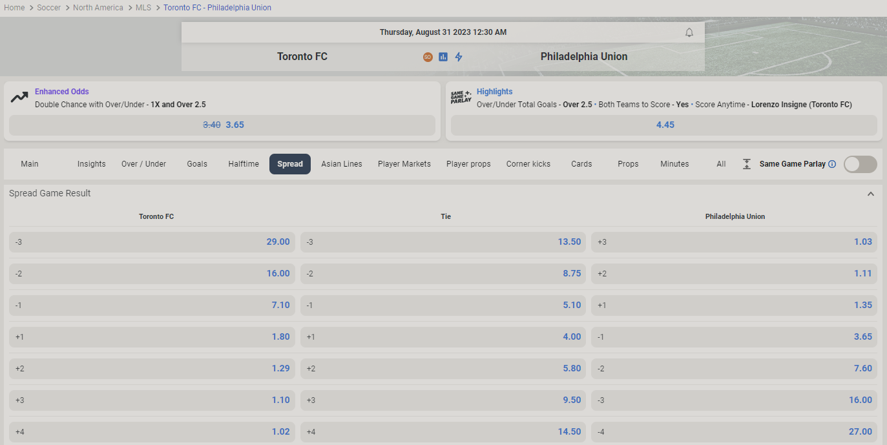Switch to the Minutes tab
The width and height of the screenshot is (887, 445).
(674, 164)
